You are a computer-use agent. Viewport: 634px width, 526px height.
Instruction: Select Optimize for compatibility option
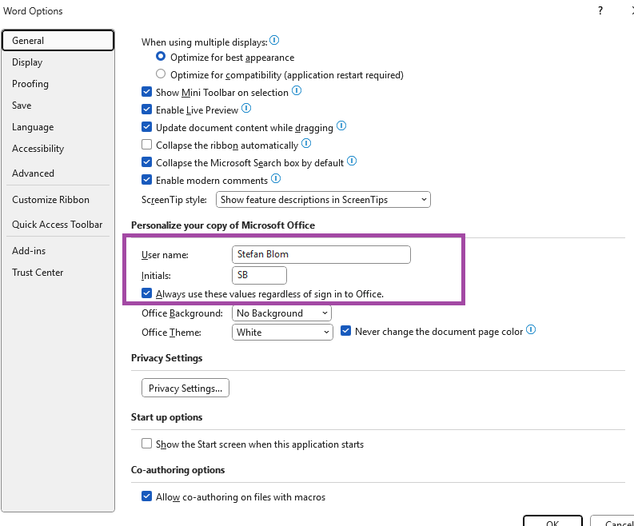coord(161,74)
